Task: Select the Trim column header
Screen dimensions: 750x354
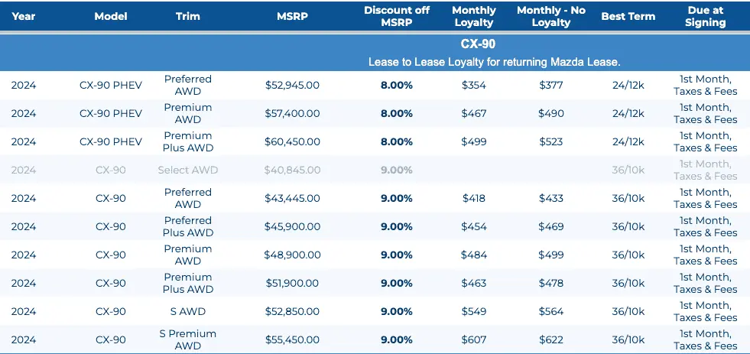Action: tap(187, 16)
